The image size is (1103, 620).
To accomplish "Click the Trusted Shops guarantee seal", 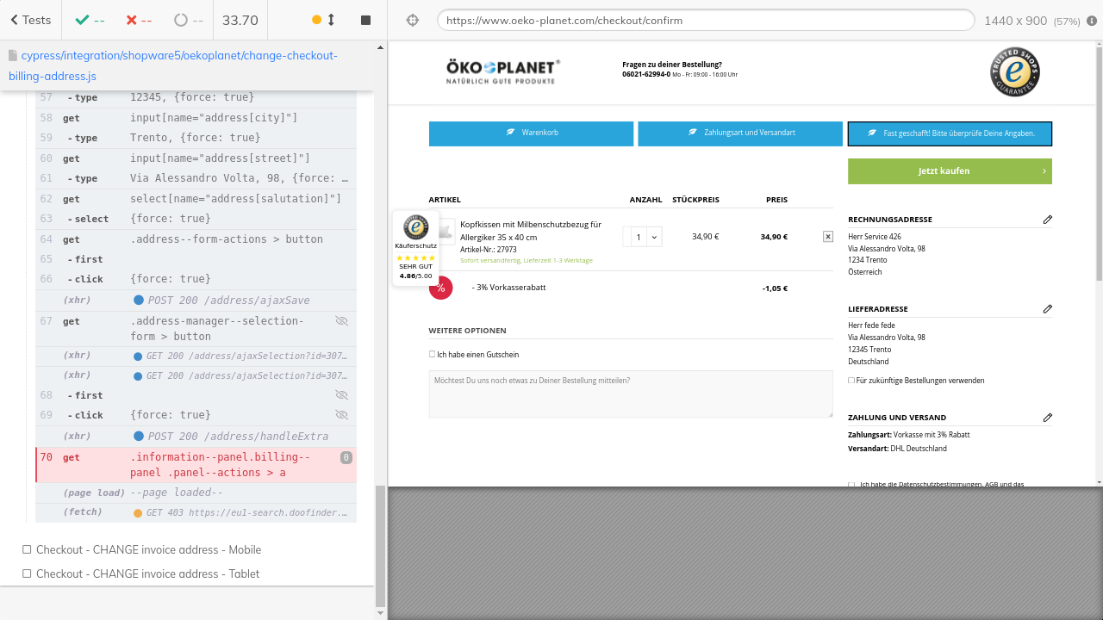I will pos(1014,72).
